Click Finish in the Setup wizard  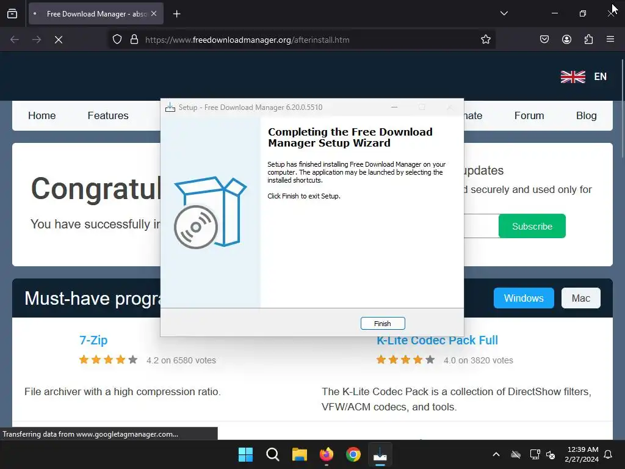click(x=383, y=324)
